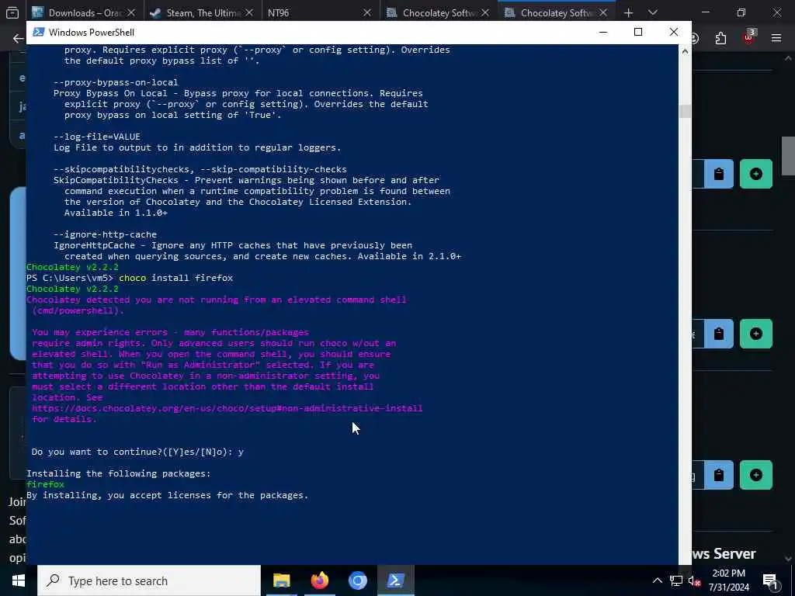Click 'By installing, you accept licenses' line
This screenshot has height=596, width=795.
[168, 496]
